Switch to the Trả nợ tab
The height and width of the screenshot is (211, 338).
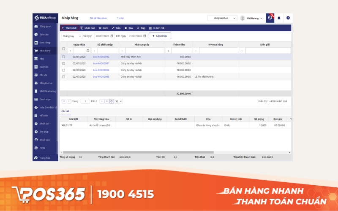(x=120, y=18)
